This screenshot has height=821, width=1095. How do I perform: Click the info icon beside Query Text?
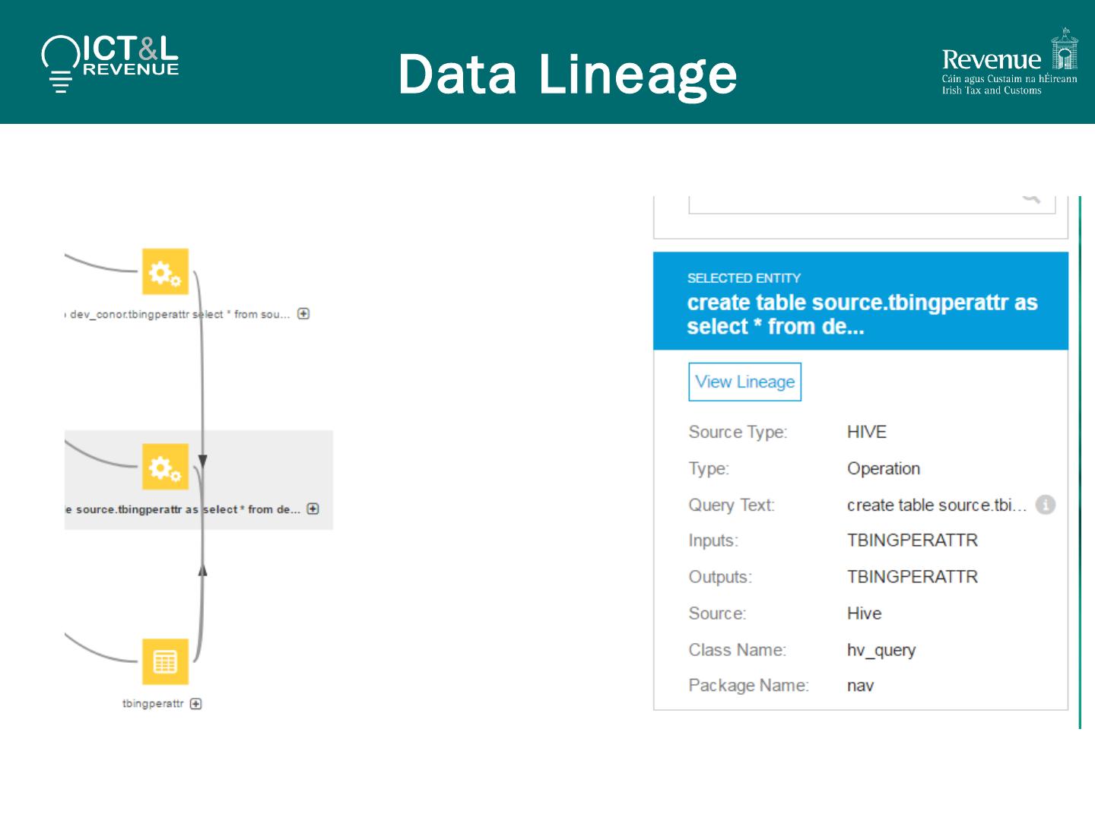point(1046,505)
